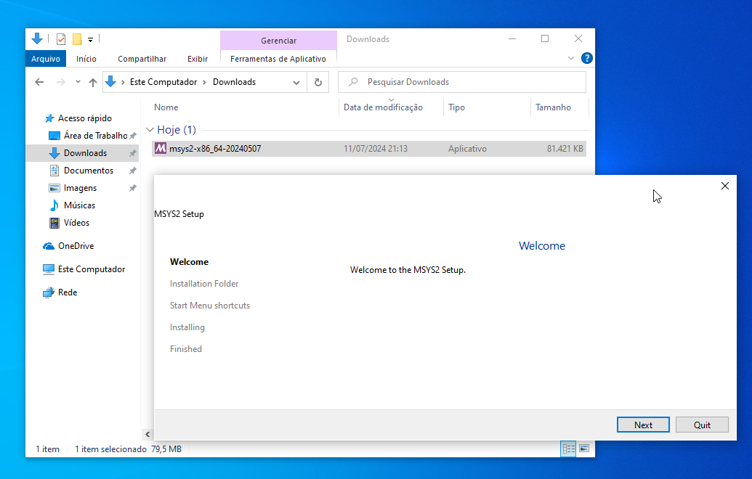Open OneDrive in the navigation pane
752x479 pixels.
(x=76, y=246)
